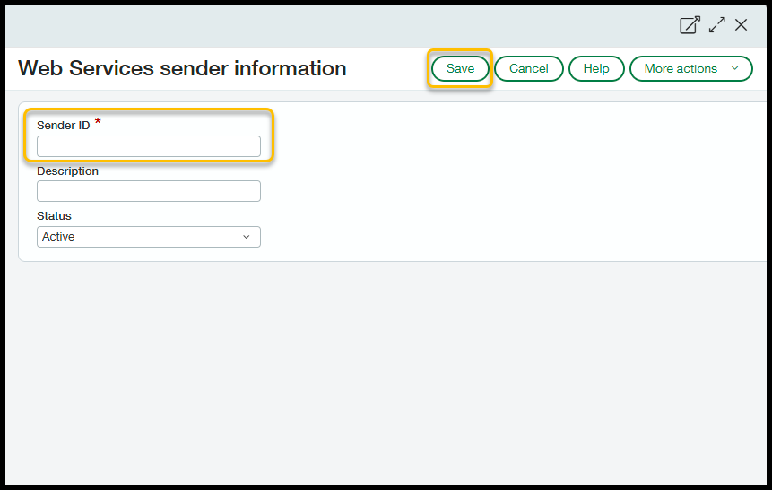This screenshot has width=772, height=490.
Task: Focus the Sender ID text field
Action: point(149,146)
